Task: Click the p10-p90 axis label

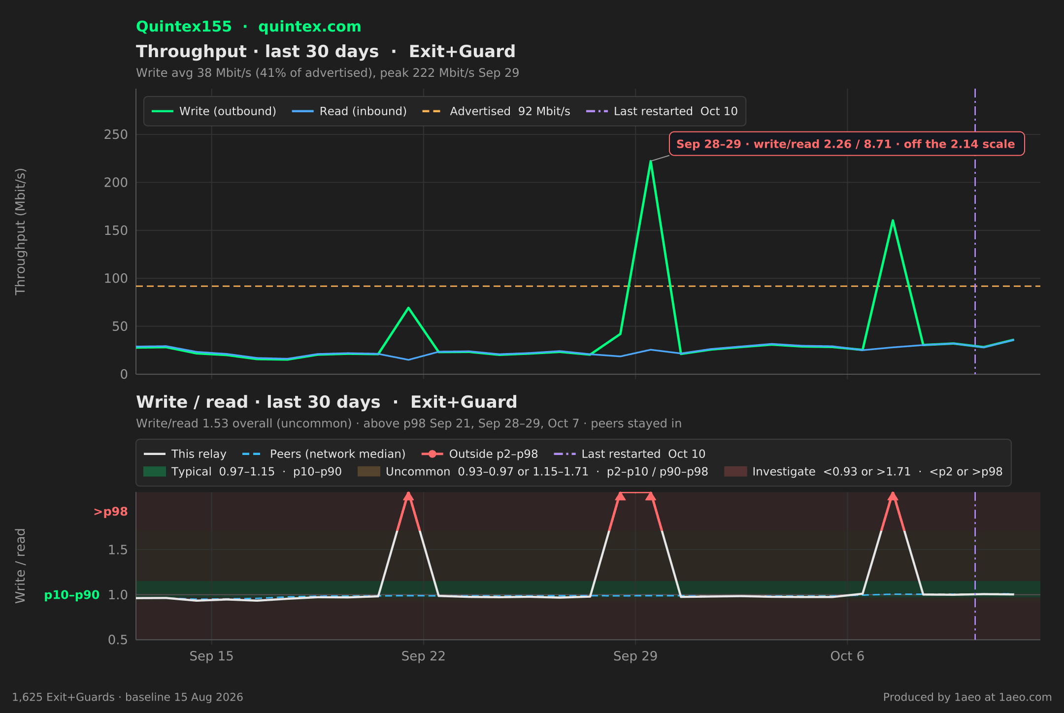Action: pos(72,595)
